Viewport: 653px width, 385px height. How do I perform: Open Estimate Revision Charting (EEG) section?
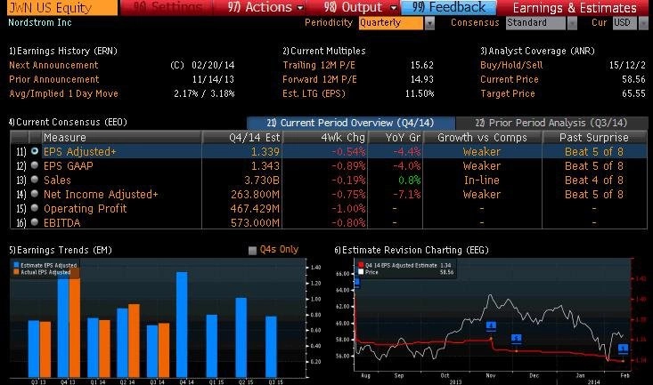point(412,250)
